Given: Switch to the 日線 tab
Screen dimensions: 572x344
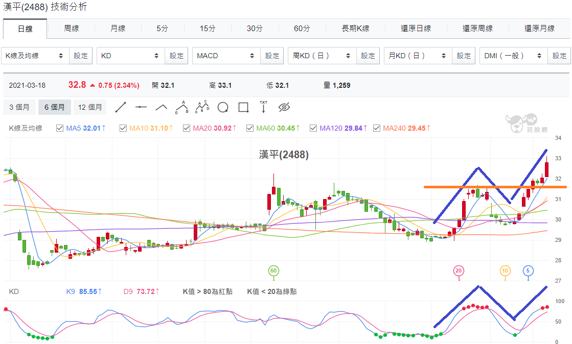Looking at the screenshot, I should tap(25, 29).
